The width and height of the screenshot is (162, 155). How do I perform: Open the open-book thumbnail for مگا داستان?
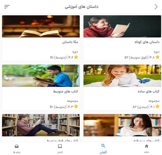coord(41,26)
